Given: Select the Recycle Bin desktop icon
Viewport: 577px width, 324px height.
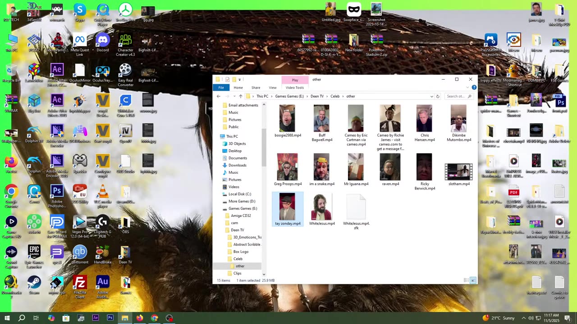Looking at the screenshot, I should pyautogui.click(x=11, y=73).
